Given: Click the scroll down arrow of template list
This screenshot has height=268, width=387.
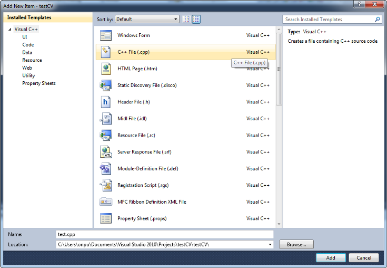Looking at the screenshot, I should pos(279,224).
